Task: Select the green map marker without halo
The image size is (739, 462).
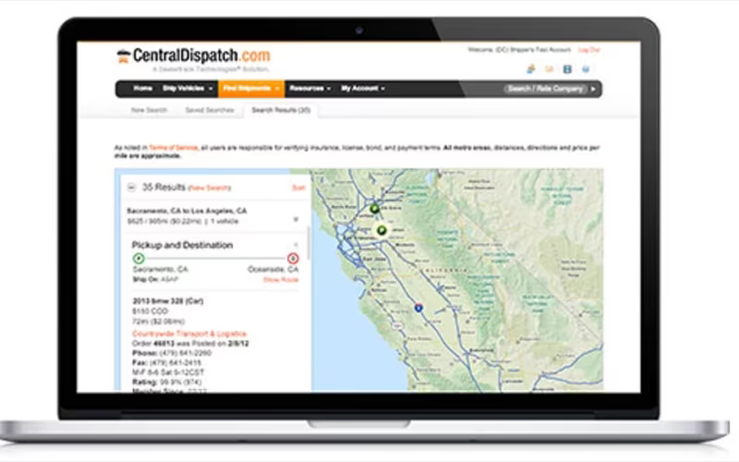Action: pos(375,209)
